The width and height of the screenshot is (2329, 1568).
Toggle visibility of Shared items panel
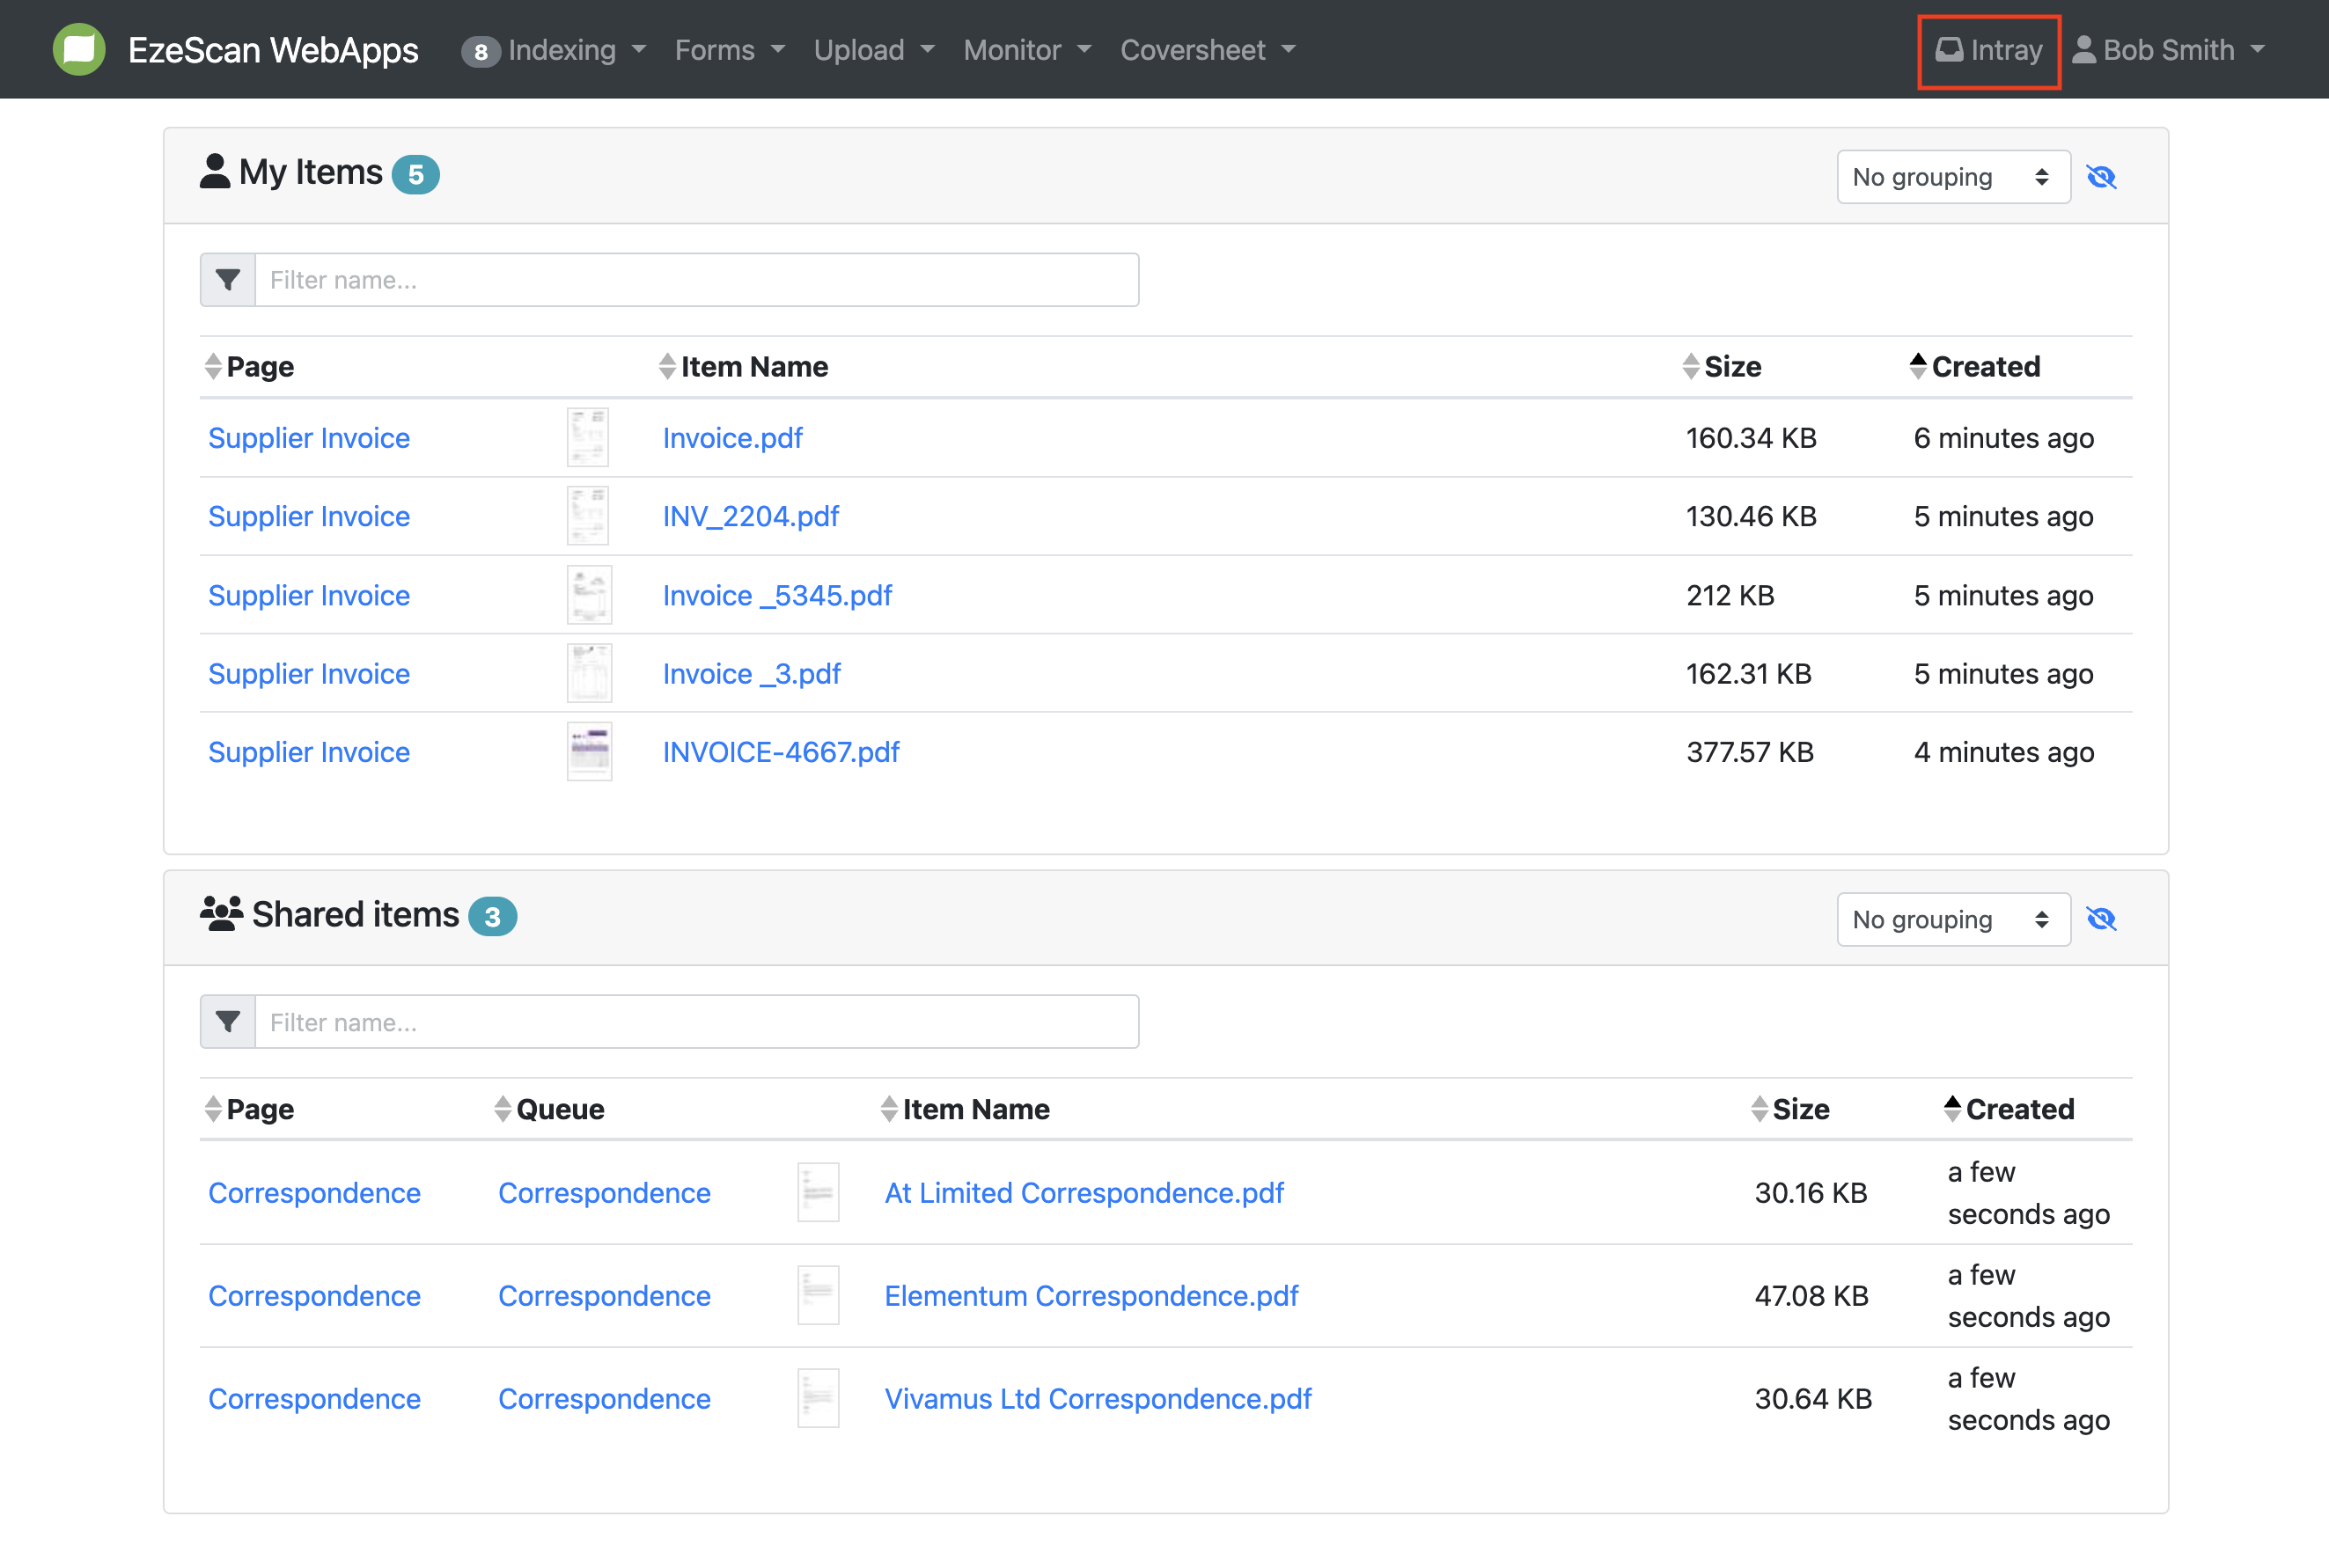(2101, 919)
